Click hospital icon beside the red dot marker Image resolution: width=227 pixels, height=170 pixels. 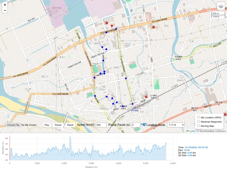(107, 23)
